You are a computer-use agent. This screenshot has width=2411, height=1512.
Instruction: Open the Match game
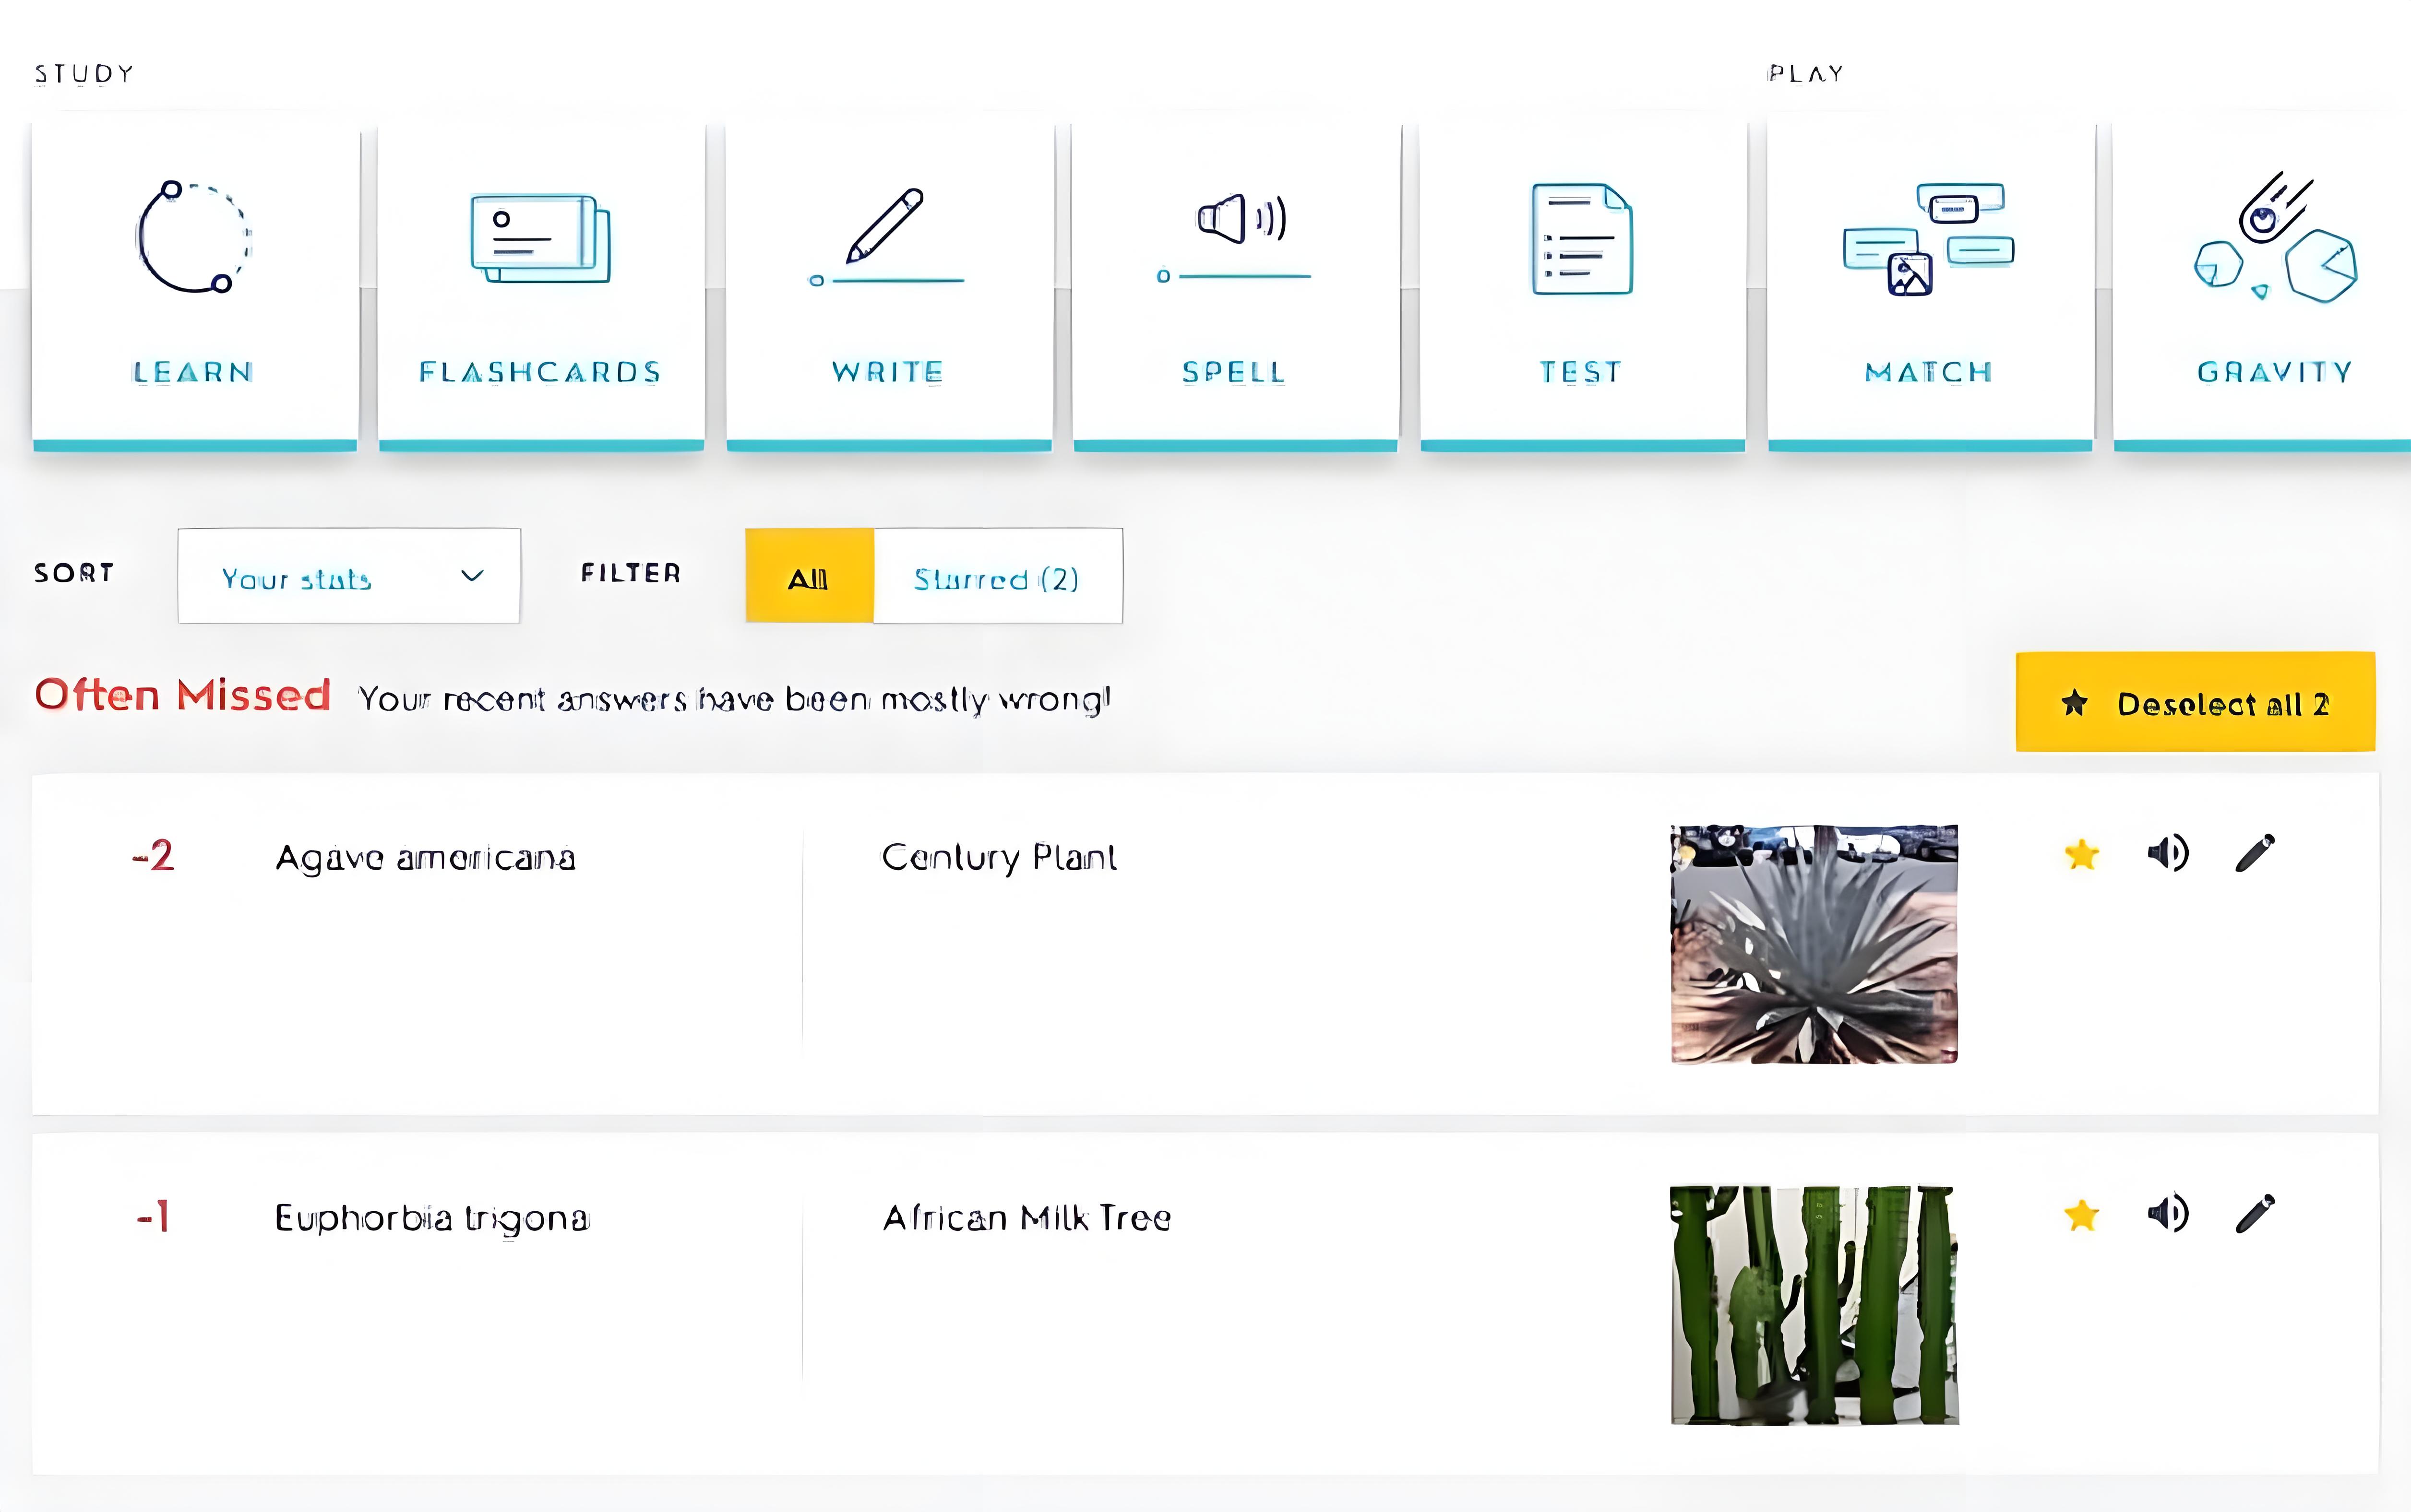pos(1927,280)
